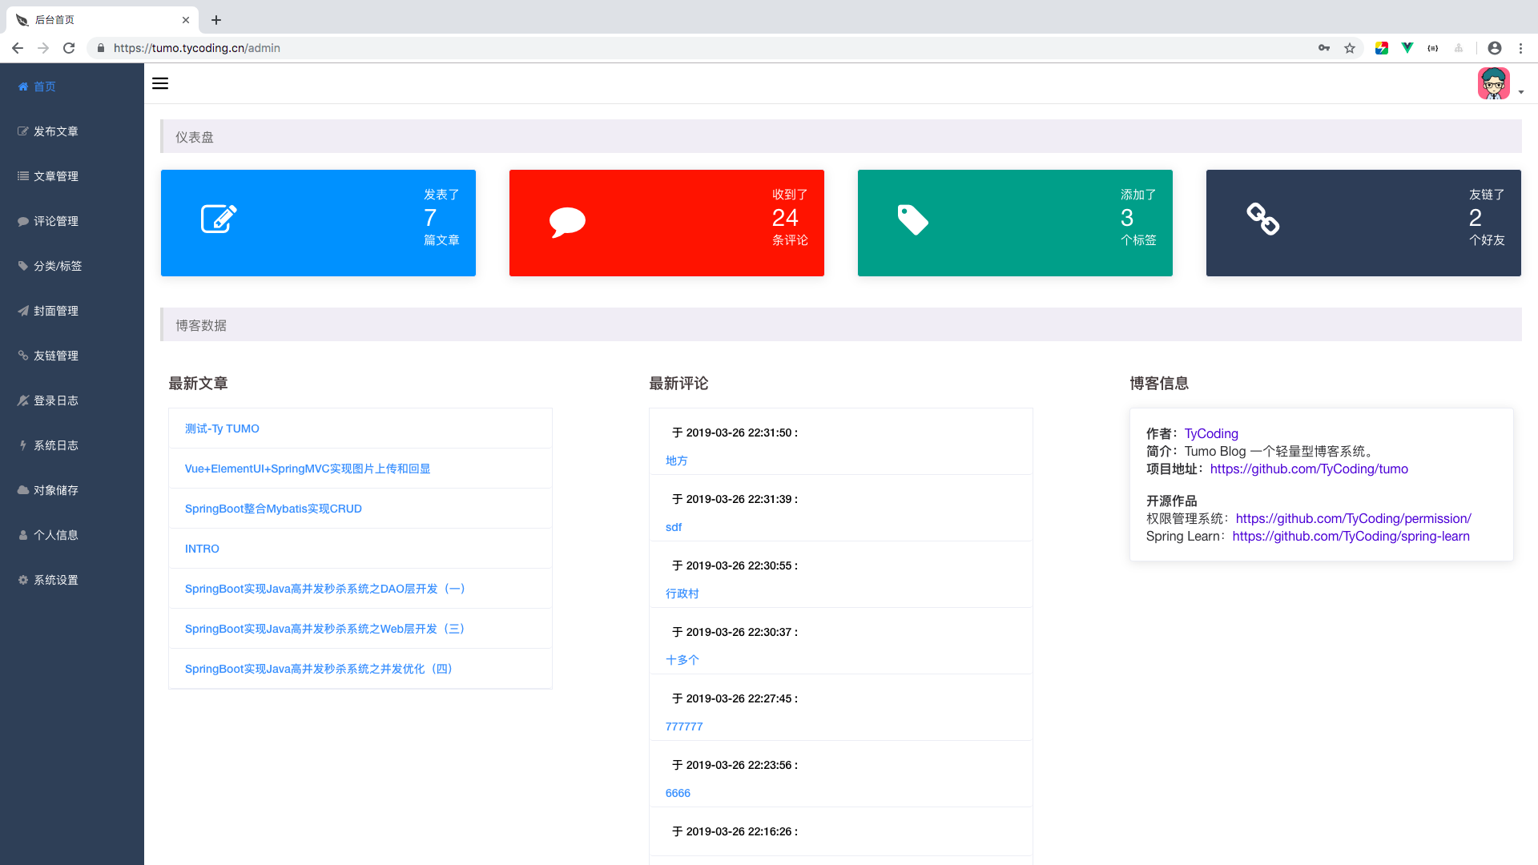The image size is (1538, 865).
Task: Click the edit icon in blue articles card
Action: point(219,219)
